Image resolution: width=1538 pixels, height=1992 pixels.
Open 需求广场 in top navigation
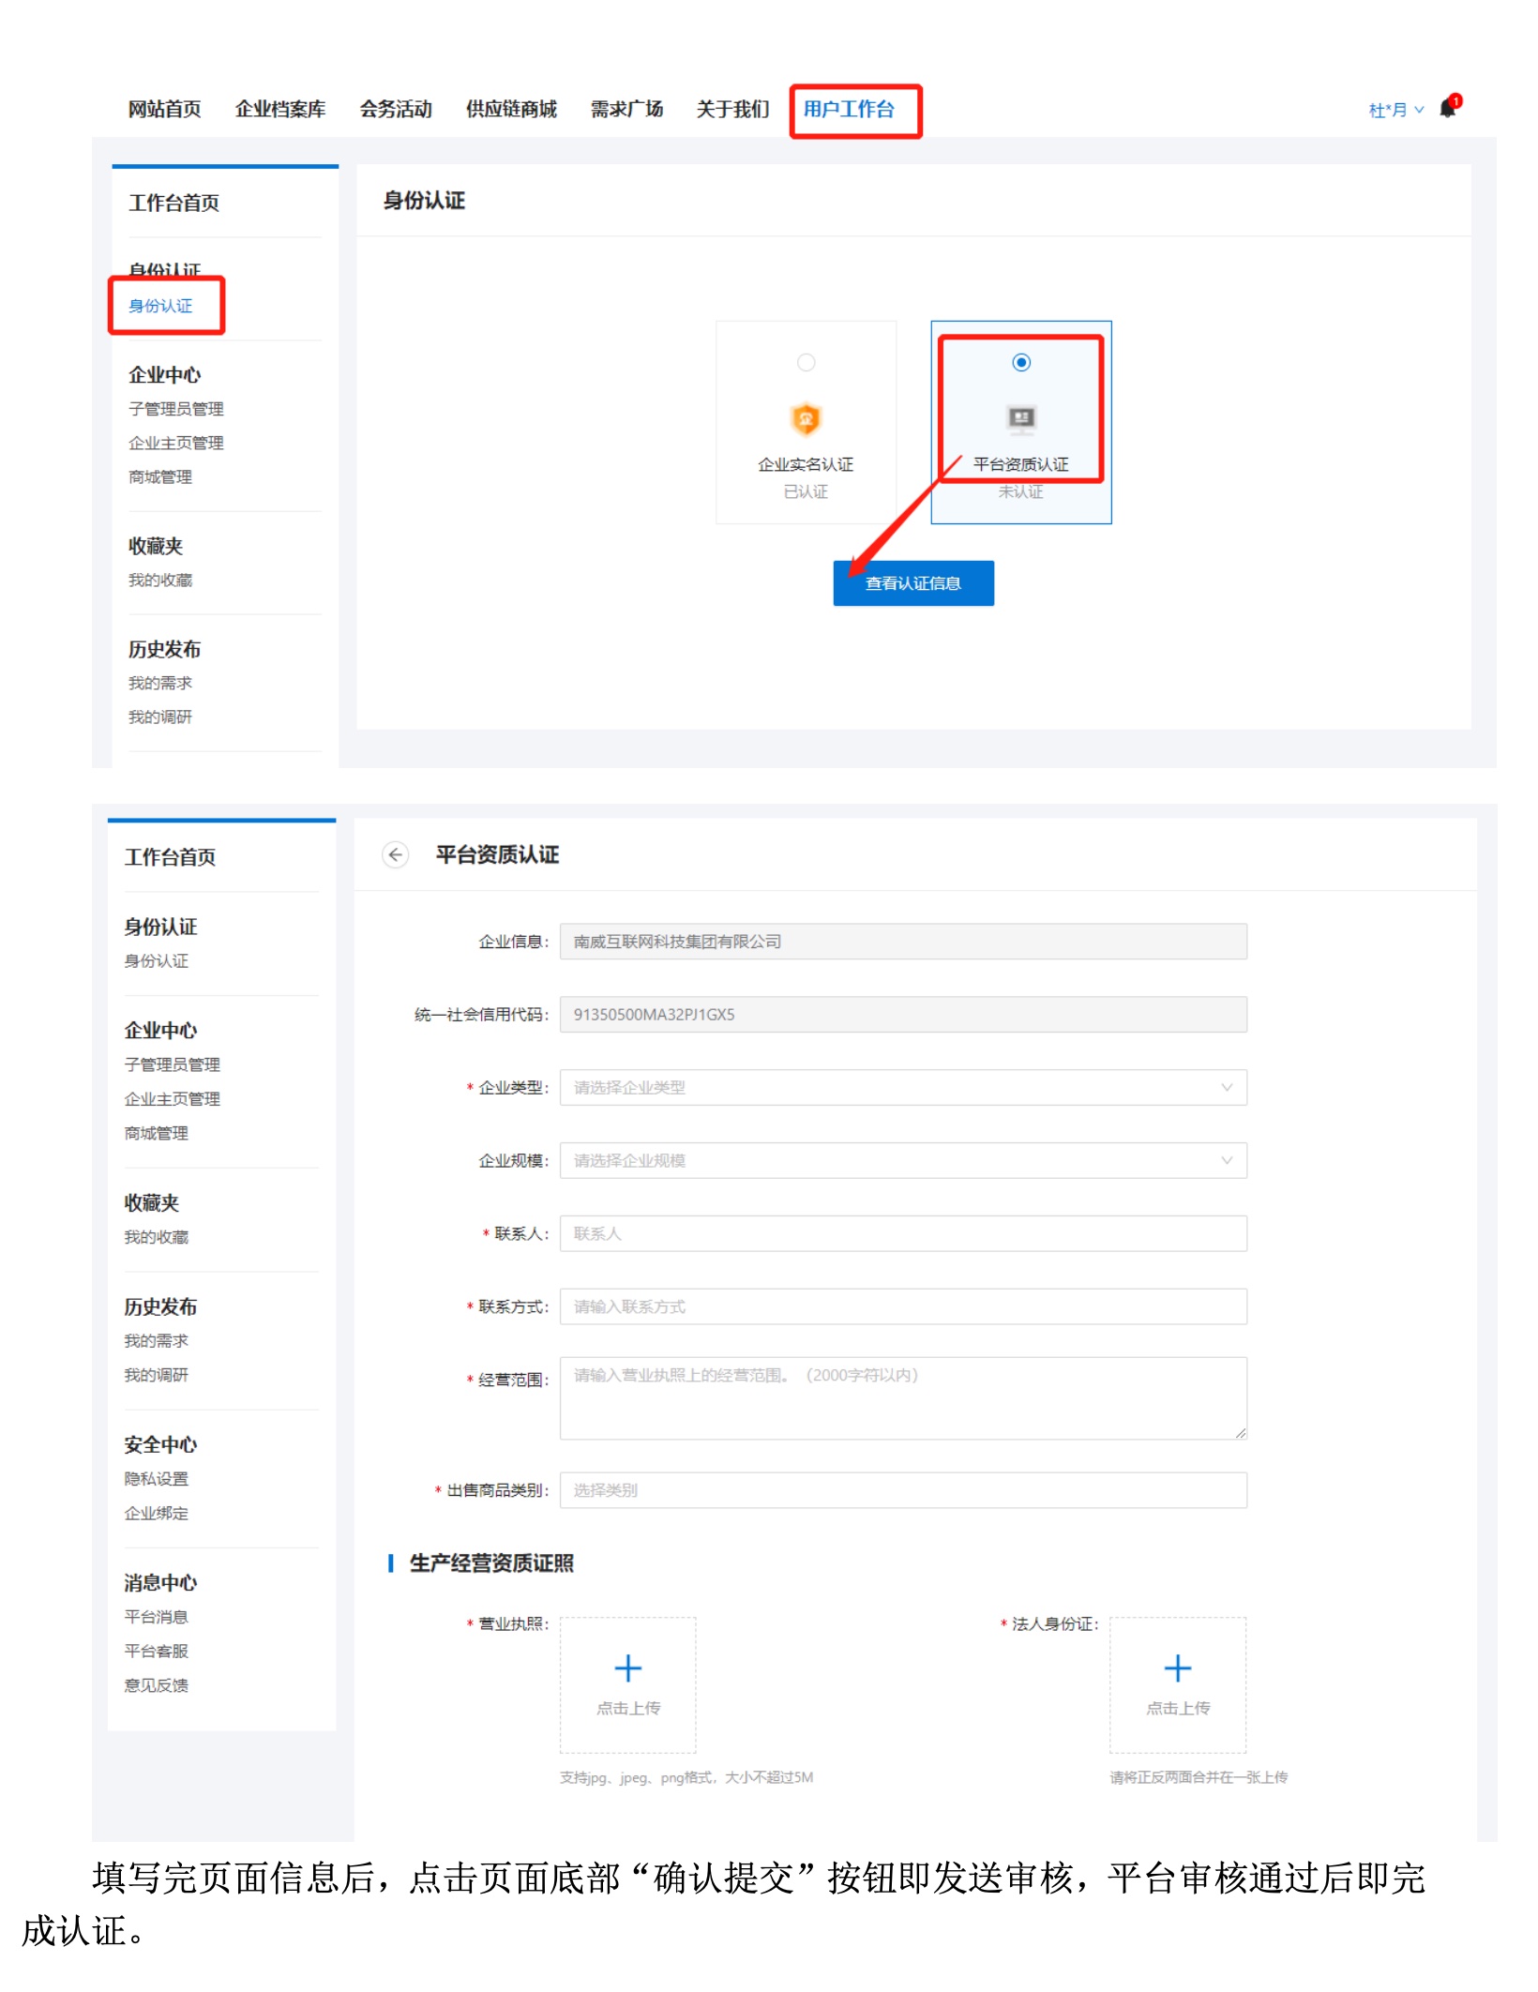[x=626, y=109]
